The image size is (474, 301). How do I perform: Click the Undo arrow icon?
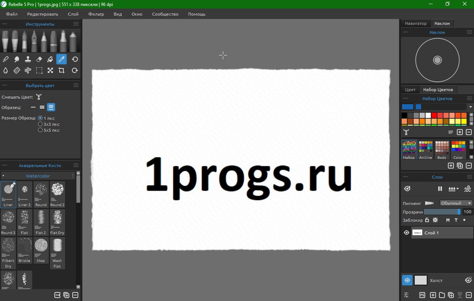point(75,59)
